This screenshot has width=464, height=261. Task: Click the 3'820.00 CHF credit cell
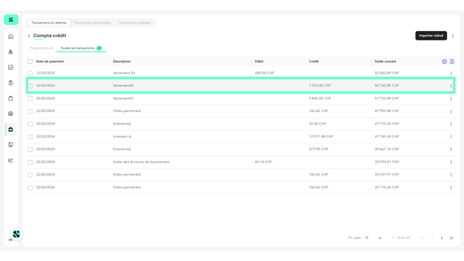[x=320, y=98]
